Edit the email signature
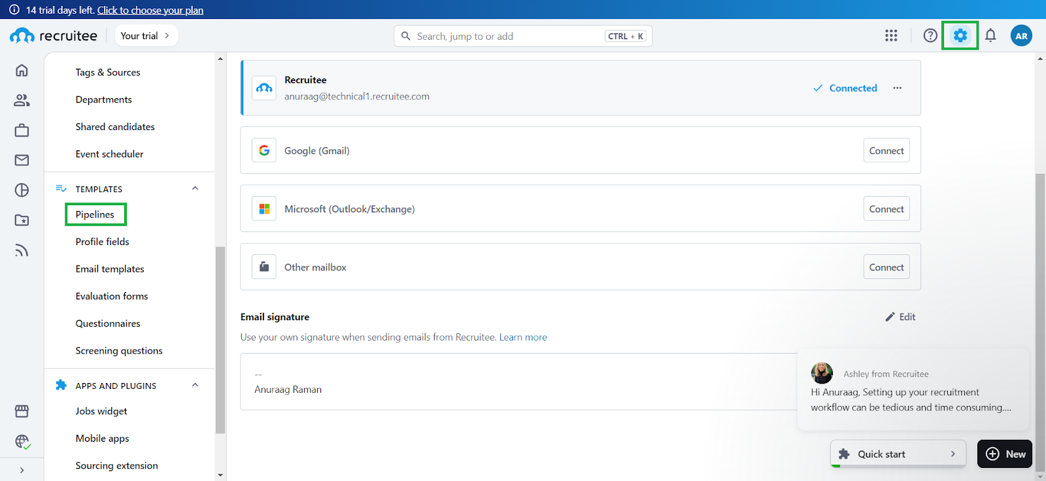The image size is (1046, 481). click(x=900, y=317)
